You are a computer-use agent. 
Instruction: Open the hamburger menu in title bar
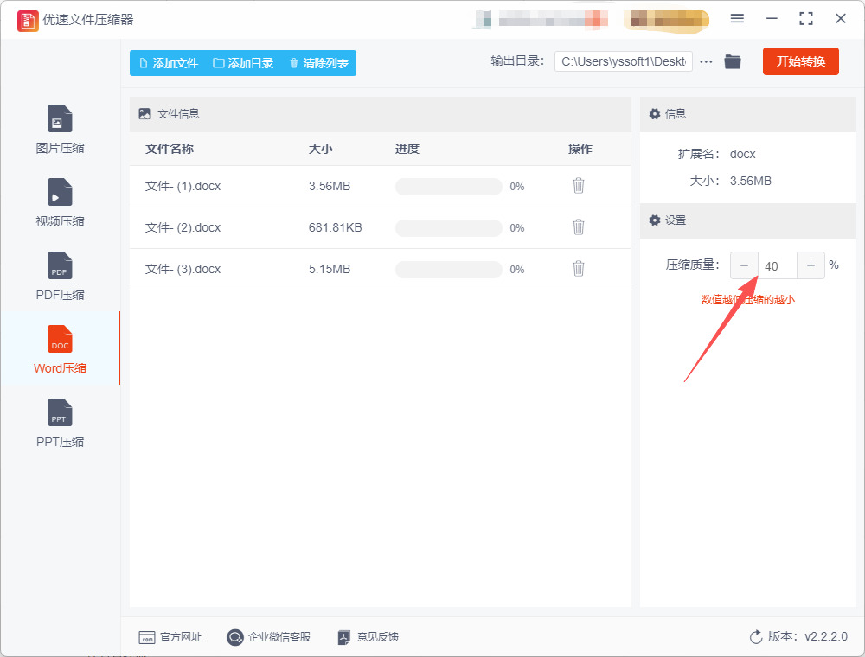click(x=737, y=18)
